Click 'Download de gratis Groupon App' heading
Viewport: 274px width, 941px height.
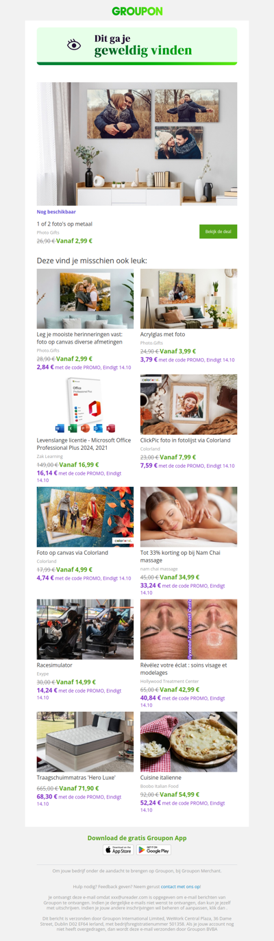(137, 838)
